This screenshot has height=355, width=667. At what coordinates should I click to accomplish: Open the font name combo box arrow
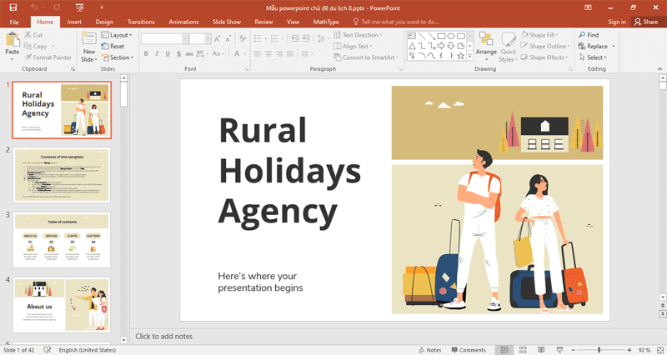click(185, 39)
